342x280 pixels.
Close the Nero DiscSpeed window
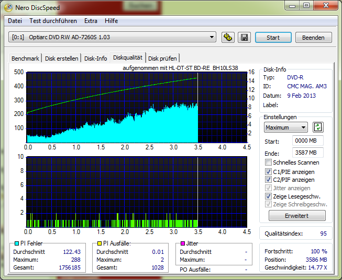326,6
